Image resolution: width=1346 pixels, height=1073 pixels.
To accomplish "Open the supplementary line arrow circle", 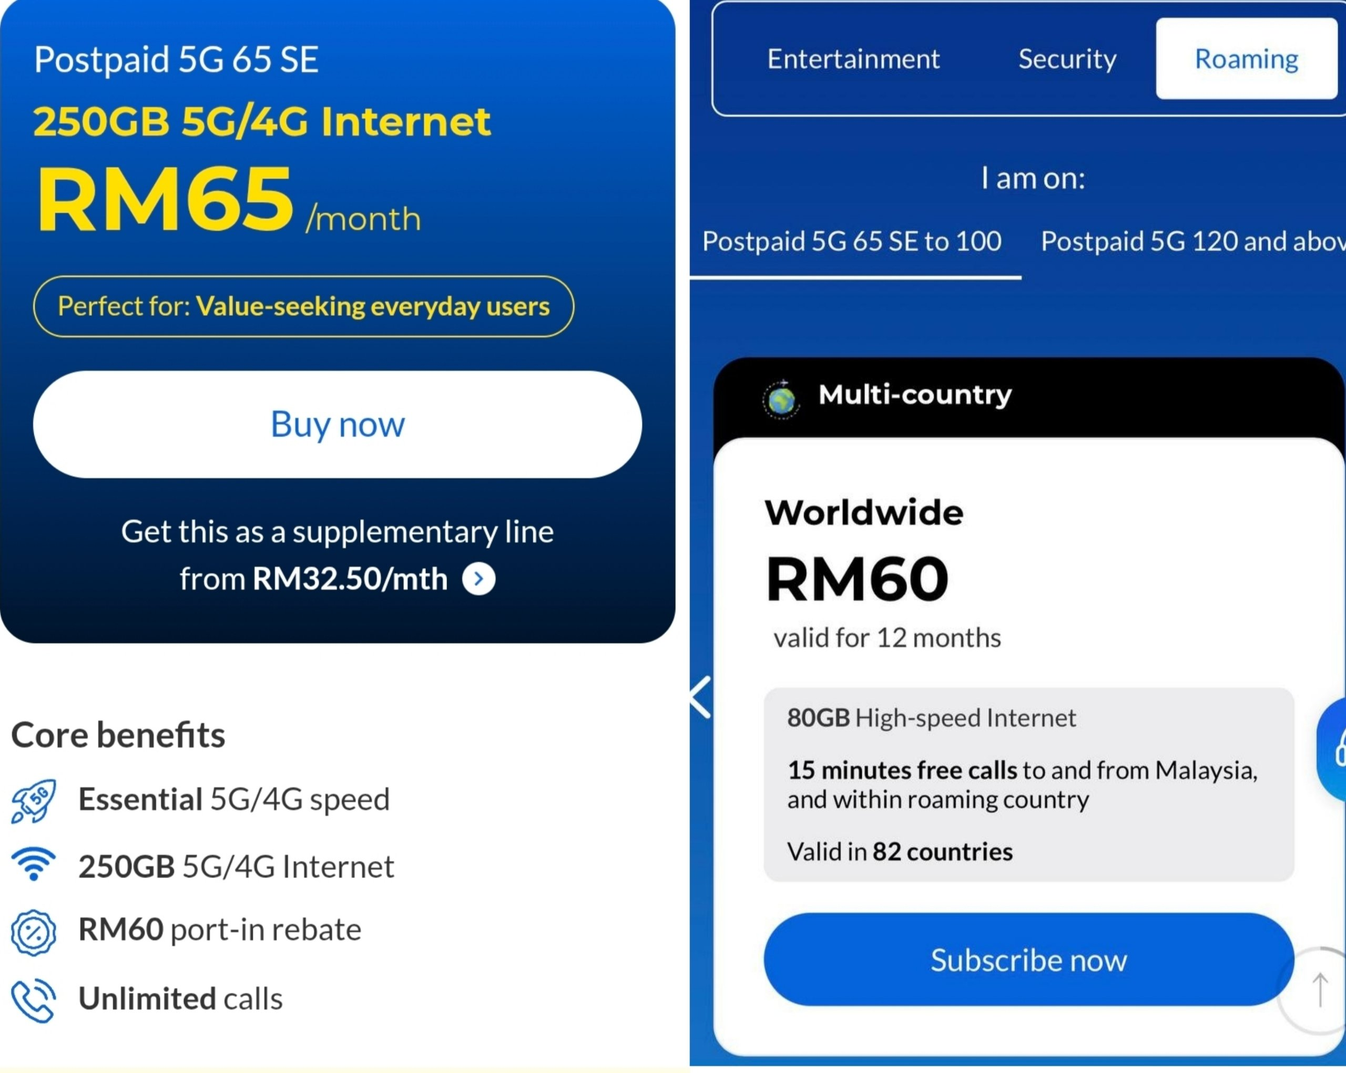I will (x=479, y=579).
